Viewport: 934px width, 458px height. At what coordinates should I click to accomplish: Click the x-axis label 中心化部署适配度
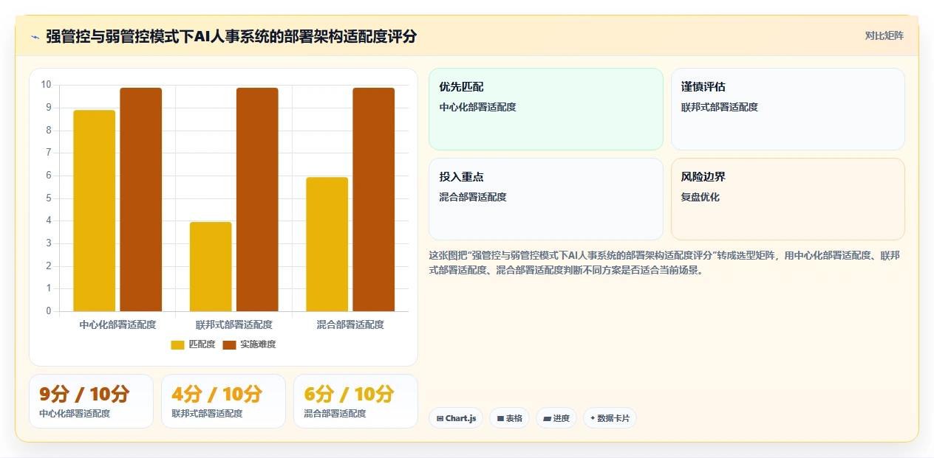[x=117, y=325]
